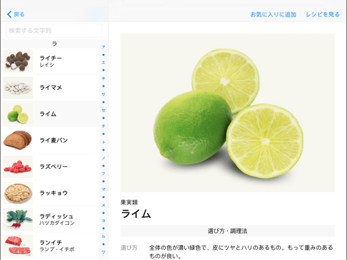Tap the rakkyo basket thumbnail
347x260 pixels.
[x=18, y=193]
